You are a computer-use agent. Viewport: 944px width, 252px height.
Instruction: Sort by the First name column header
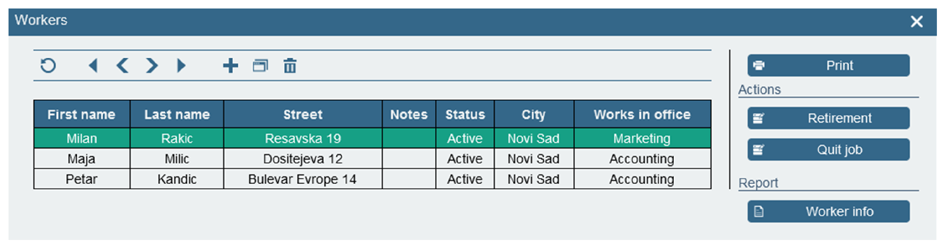81,114
